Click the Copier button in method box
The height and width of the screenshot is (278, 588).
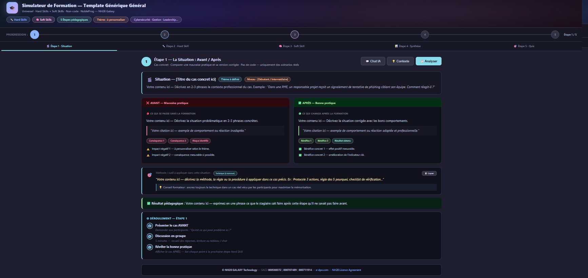pos(429,173)
